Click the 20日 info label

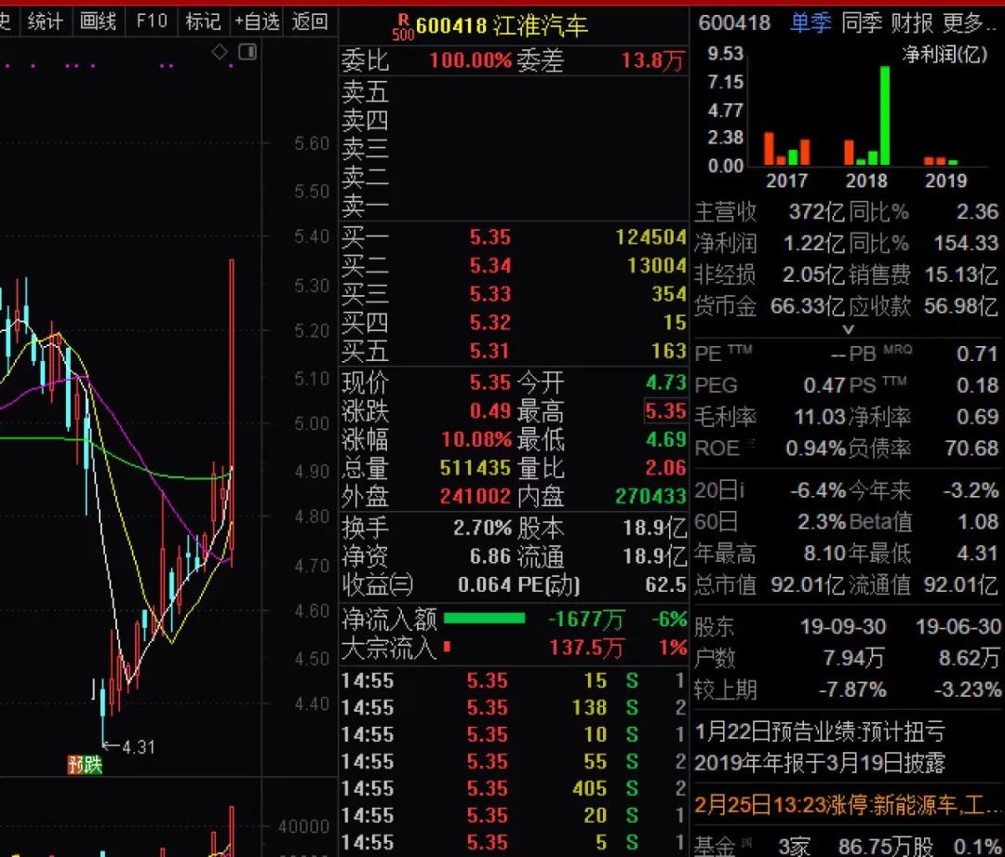719,491
